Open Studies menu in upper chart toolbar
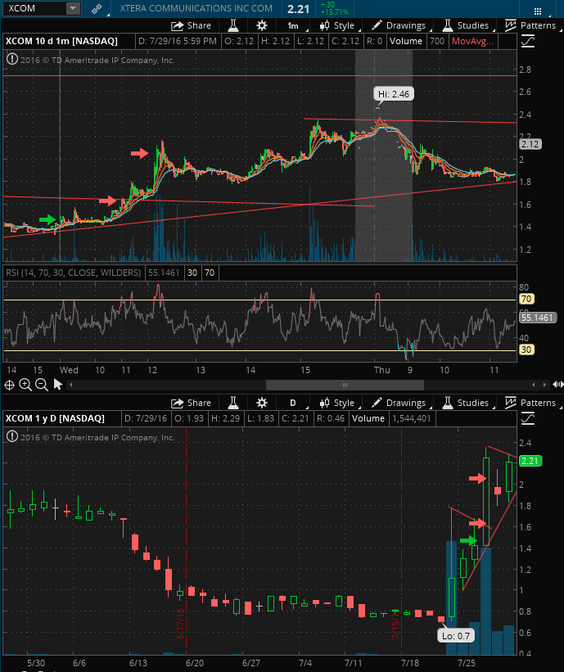 (467, 25)
